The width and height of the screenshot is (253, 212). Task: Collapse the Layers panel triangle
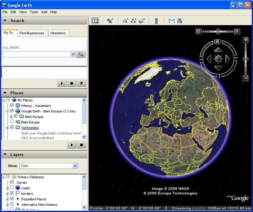(x=5, y=154)
